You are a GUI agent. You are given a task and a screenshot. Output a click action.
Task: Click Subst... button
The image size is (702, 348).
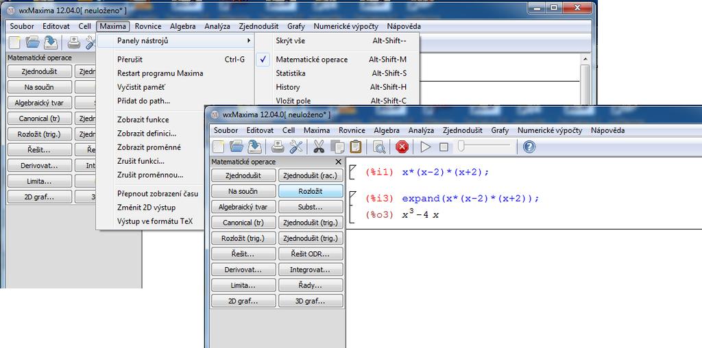tap(311, 207)
